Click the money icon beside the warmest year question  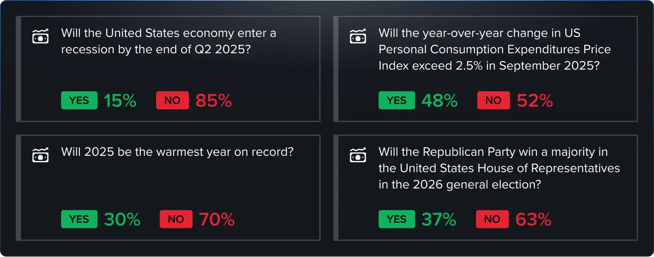(40, 155)
